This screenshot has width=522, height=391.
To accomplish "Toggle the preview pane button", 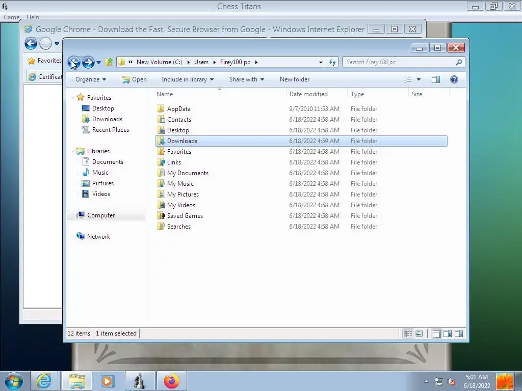I will [x=436, y=79].
